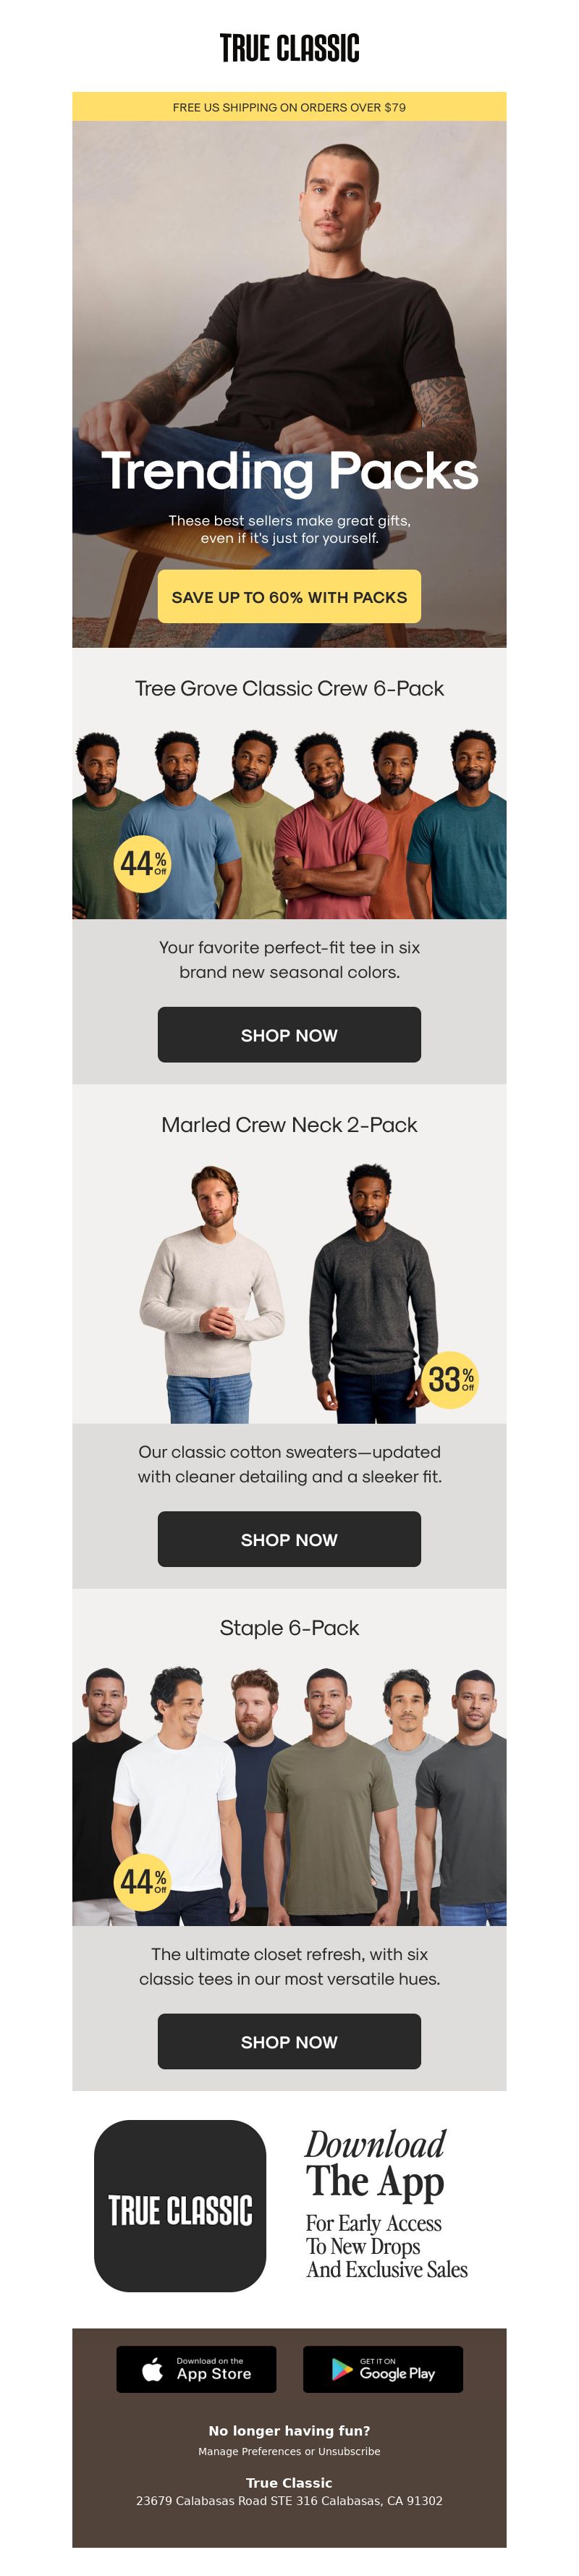Screen dimensions: 579x2576
Task: Click the True Classic app icon tile
Action: pos(180,2205)
